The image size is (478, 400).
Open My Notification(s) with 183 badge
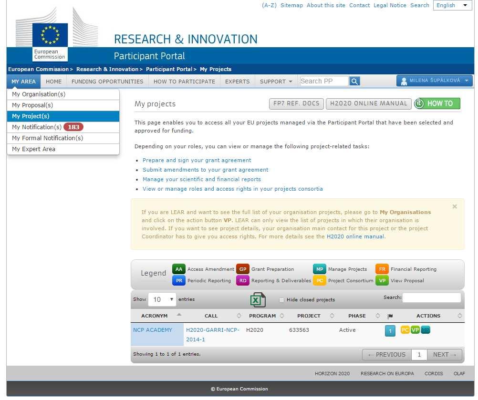pyautogui.click(x=63, y=127)
